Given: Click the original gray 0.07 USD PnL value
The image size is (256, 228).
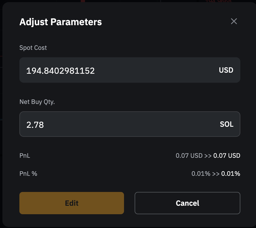Looking at the screenshot, I should tap(189, 156).
